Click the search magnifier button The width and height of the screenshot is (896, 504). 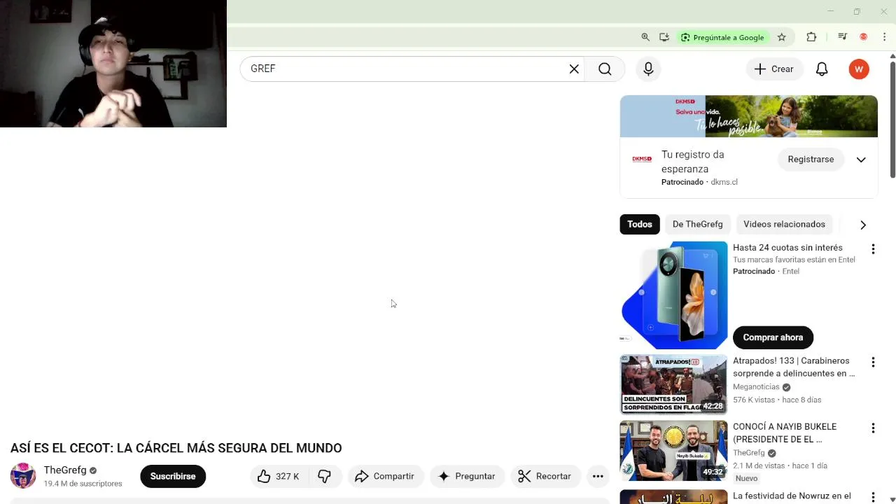tap(605, 69)
